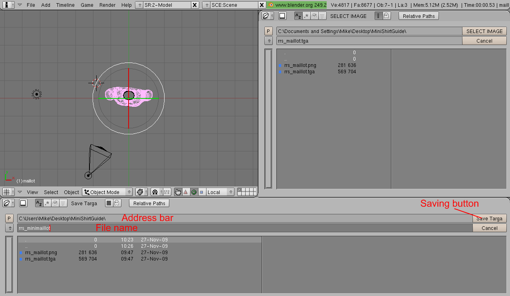Select rrs_maillot.png in Save Targa file list
510x296 pixels.
point(41,253)
